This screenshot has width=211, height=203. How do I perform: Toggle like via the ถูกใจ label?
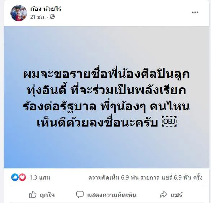pyautogui.click(x=47, y=195)
